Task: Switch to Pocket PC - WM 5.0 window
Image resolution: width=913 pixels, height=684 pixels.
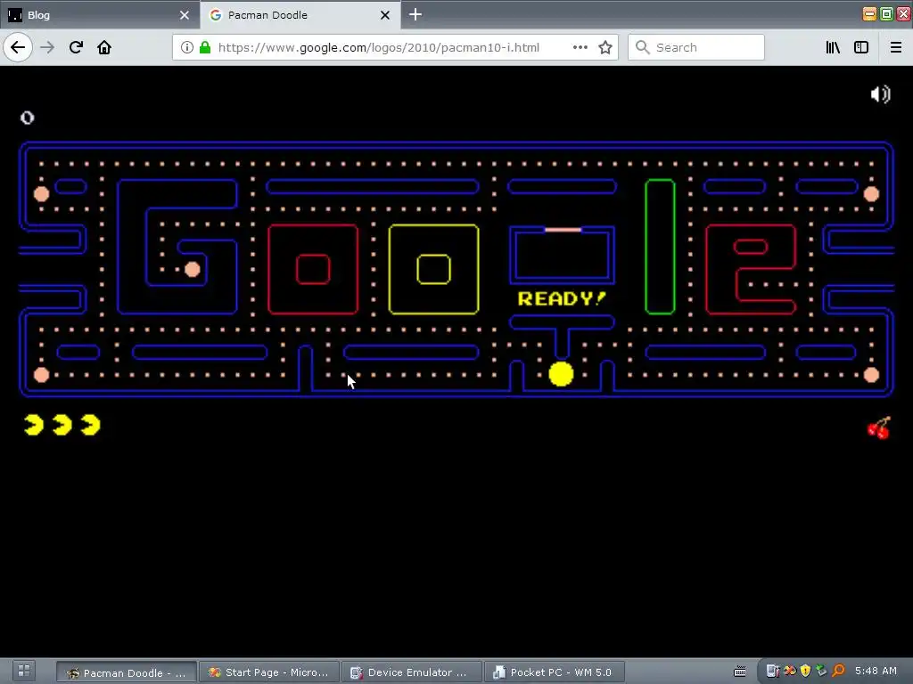Action: tap(555, 672)
